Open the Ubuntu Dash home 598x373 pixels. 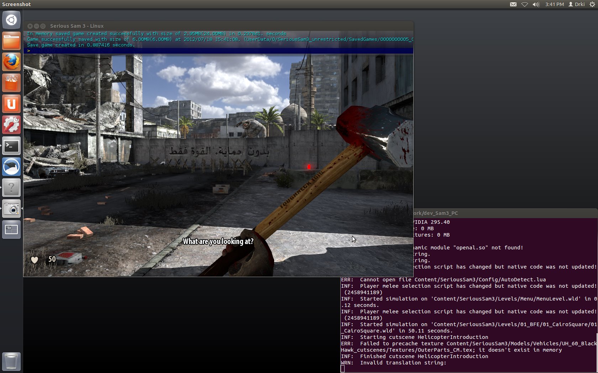coord(11,20)
